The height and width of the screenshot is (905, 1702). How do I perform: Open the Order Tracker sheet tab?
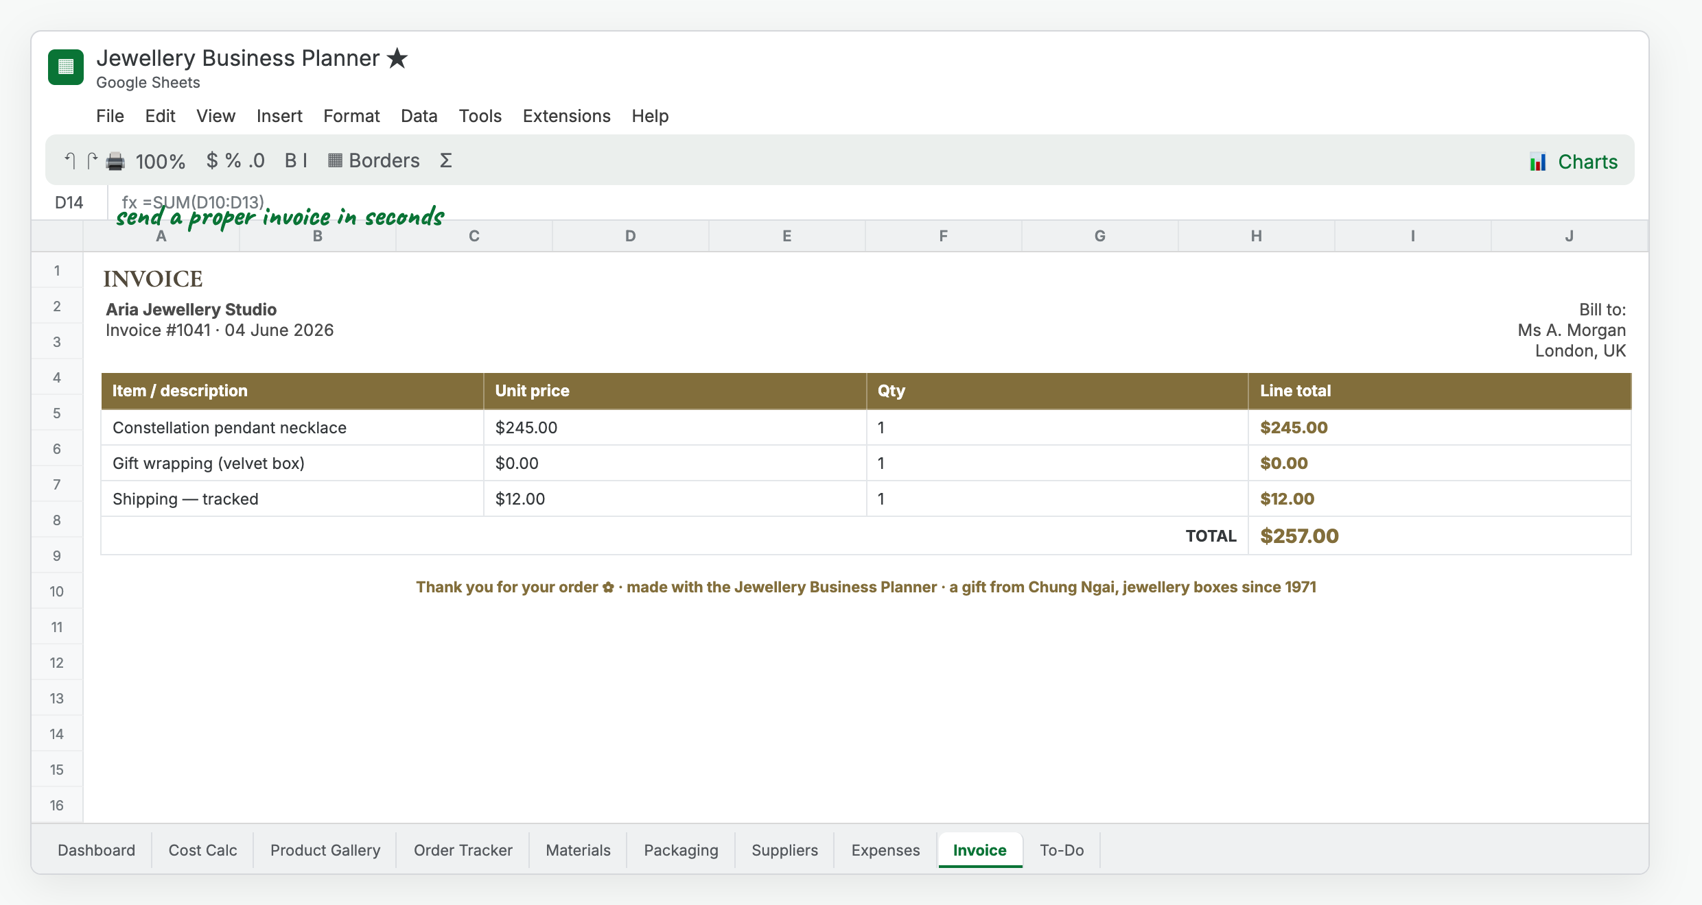pos(463,850)
